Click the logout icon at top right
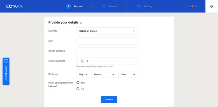Screen dimensions: 218x107 [211, 7]
